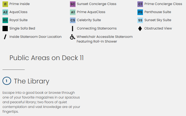Click the Connecting Staterooms bar symbol
Screen dimensions: 186x116
pos(72,28)
